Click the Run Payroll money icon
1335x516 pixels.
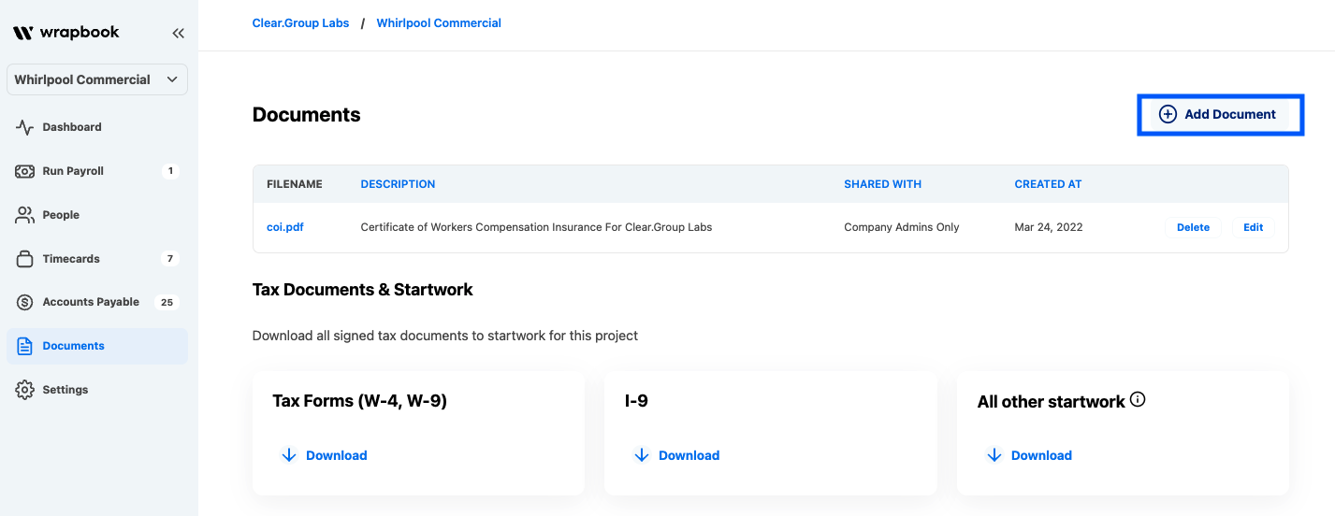pos(25,171)
